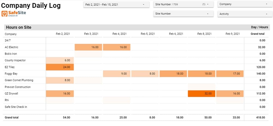Click the Grand total row label at bottom
Screen dimensions: 273x126
(x=12, y=118)
